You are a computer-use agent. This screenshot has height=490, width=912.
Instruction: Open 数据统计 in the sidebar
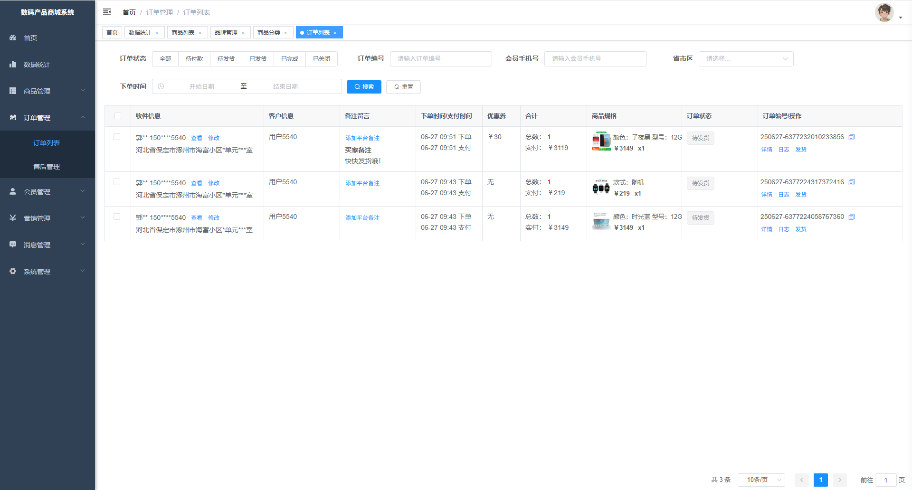[37, 65]
